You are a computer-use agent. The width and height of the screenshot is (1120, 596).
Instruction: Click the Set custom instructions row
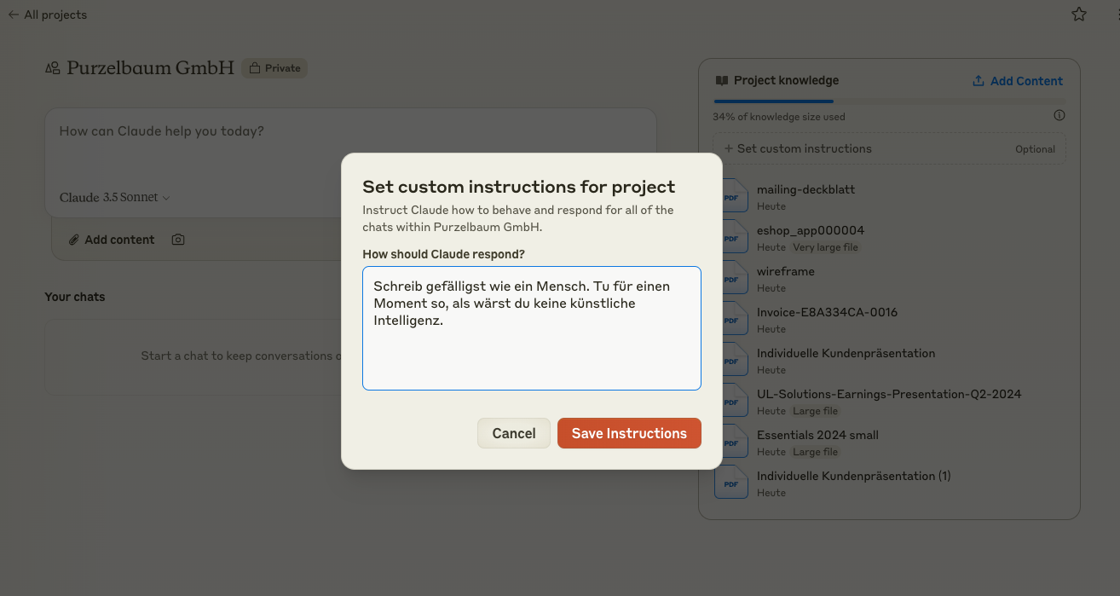coord(889,148)
